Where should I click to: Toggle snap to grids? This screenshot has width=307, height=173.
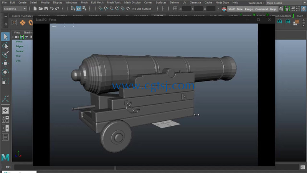(x=101, y=8)
